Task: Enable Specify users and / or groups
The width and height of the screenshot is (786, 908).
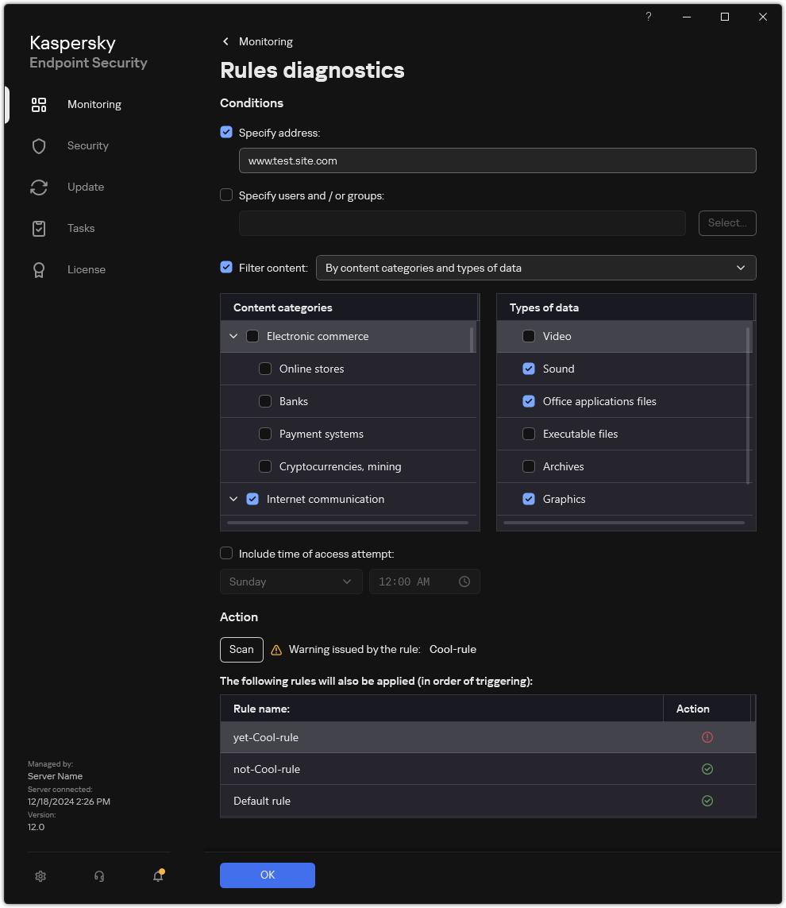Action: (226, 195)
